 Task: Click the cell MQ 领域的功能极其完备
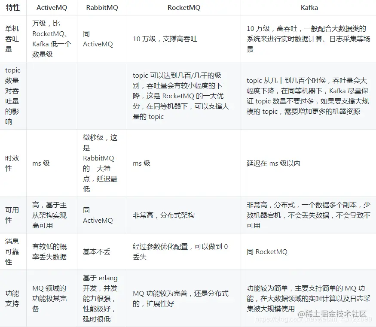tap(52, 298)
